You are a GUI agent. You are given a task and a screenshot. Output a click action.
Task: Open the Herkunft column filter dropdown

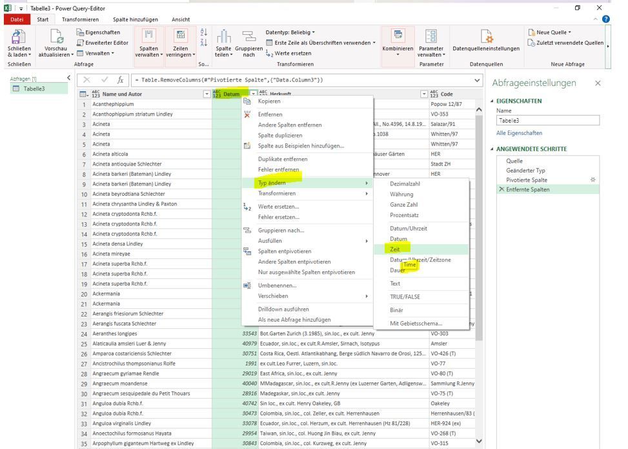coord(424,94)
